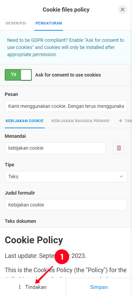Open the Teks type selector

point(66,177)
